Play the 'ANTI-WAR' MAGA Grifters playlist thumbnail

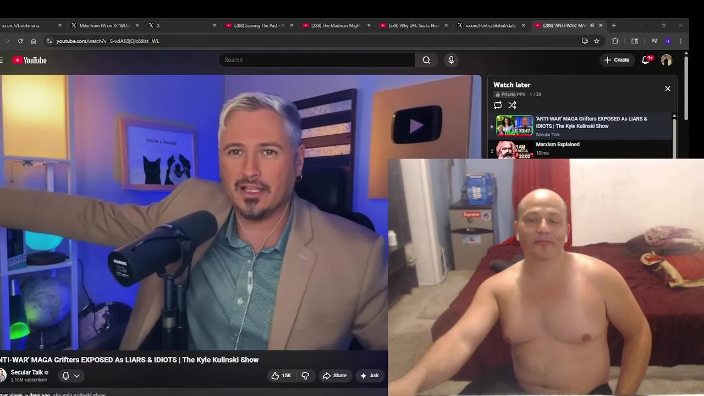point(514,125)
